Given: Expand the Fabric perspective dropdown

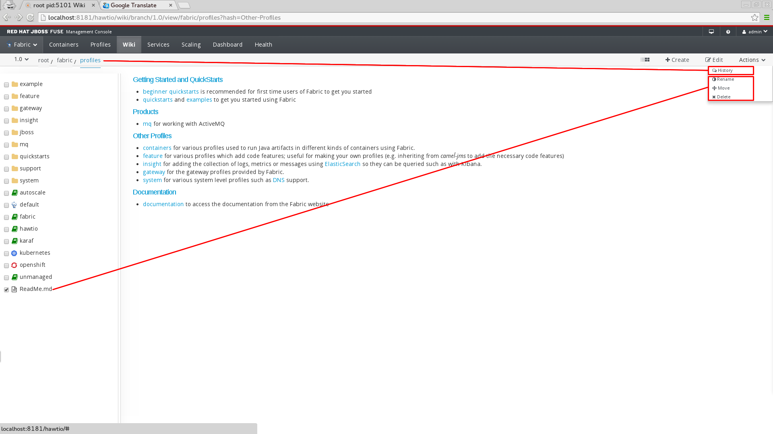Looking at the screenshot, I should point(22,45).
